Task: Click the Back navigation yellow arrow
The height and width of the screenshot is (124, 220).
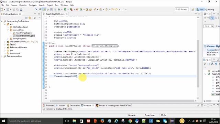Action: click(117, 9)
